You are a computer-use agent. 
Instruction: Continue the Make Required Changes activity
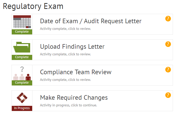point(74,98)
